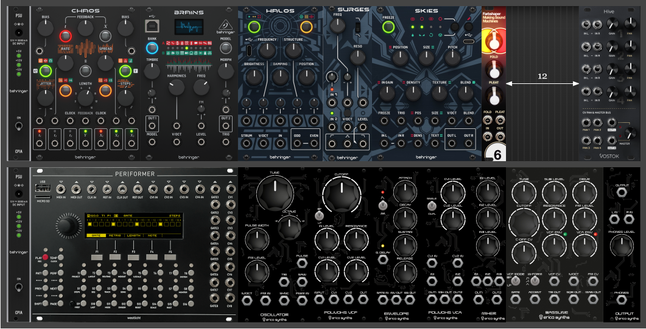Click the USB port on Performer module

tap(43, 188)
